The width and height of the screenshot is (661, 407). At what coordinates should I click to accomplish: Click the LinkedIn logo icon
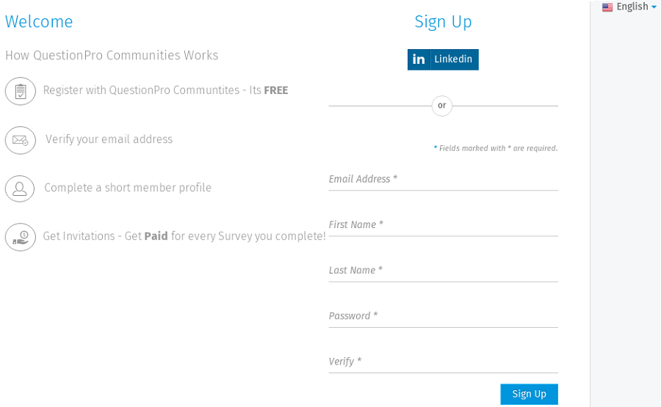(419, 59)
